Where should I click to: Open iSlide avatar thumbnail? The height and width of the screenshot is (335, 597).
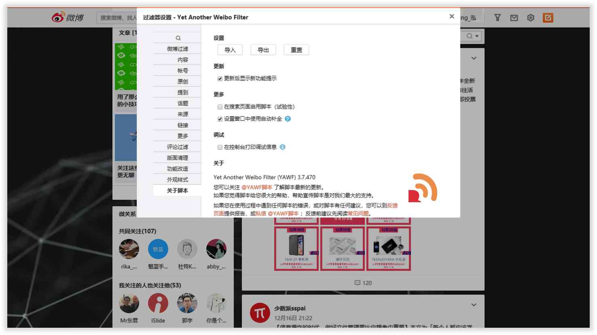click(x=158, y=303)
